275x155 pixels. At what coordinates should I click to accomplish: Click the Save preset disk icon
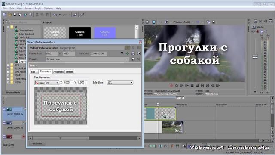pos(133,59)
